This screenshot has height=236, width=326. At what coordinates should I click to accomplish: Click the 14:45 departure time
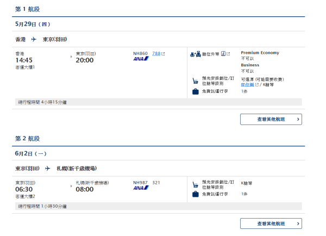tap(24, 60)
